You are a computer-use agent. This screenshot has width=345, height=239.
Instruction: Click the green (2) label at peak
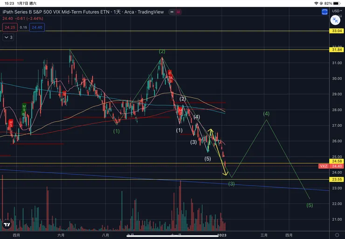162,51
